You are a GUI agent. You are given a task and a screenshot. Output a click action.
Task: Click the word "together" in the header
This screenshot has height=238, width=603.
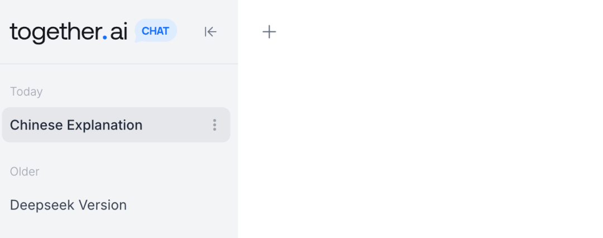[x=55, y=32]
